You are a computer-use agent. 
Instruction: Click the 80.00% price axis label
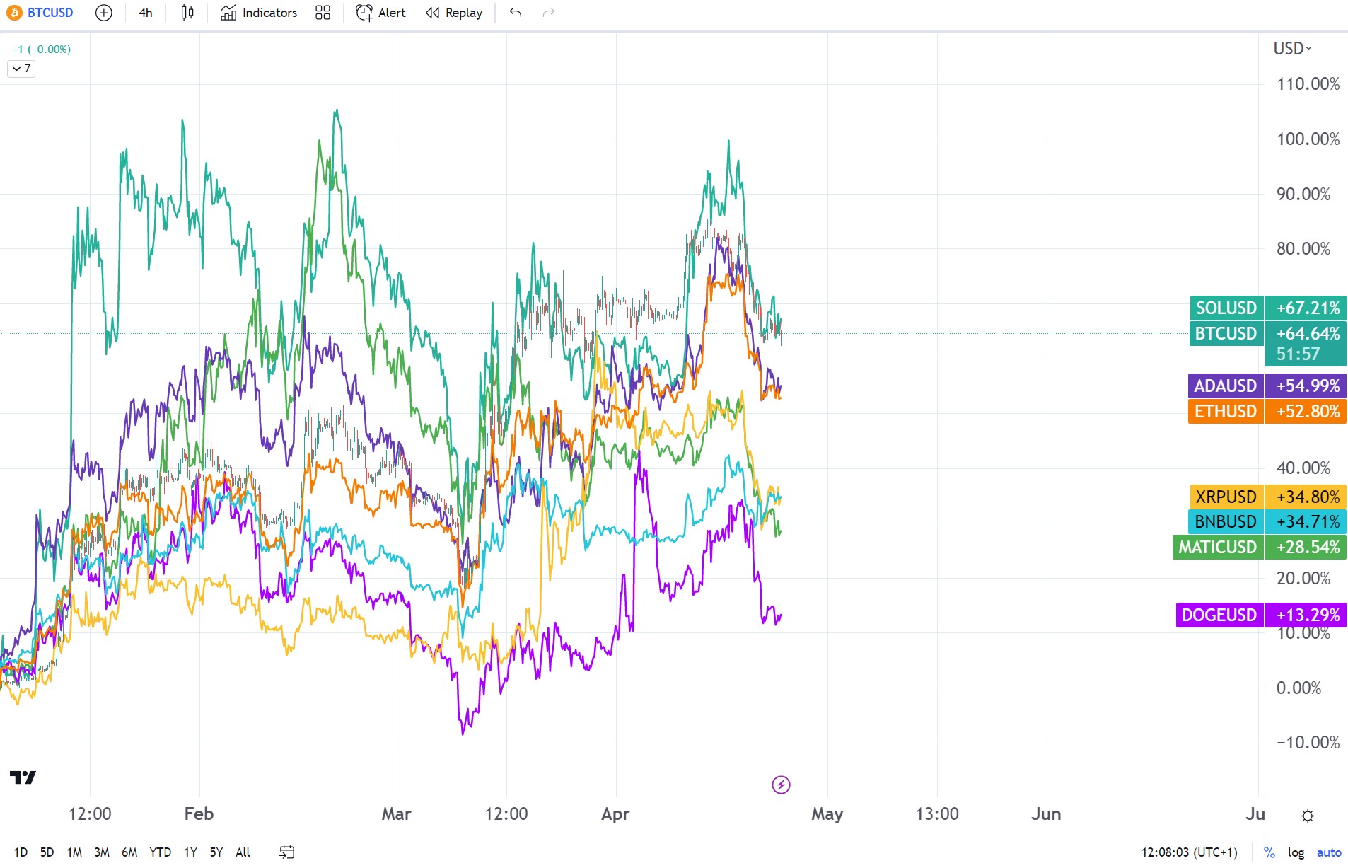(x=1303, y=248)
